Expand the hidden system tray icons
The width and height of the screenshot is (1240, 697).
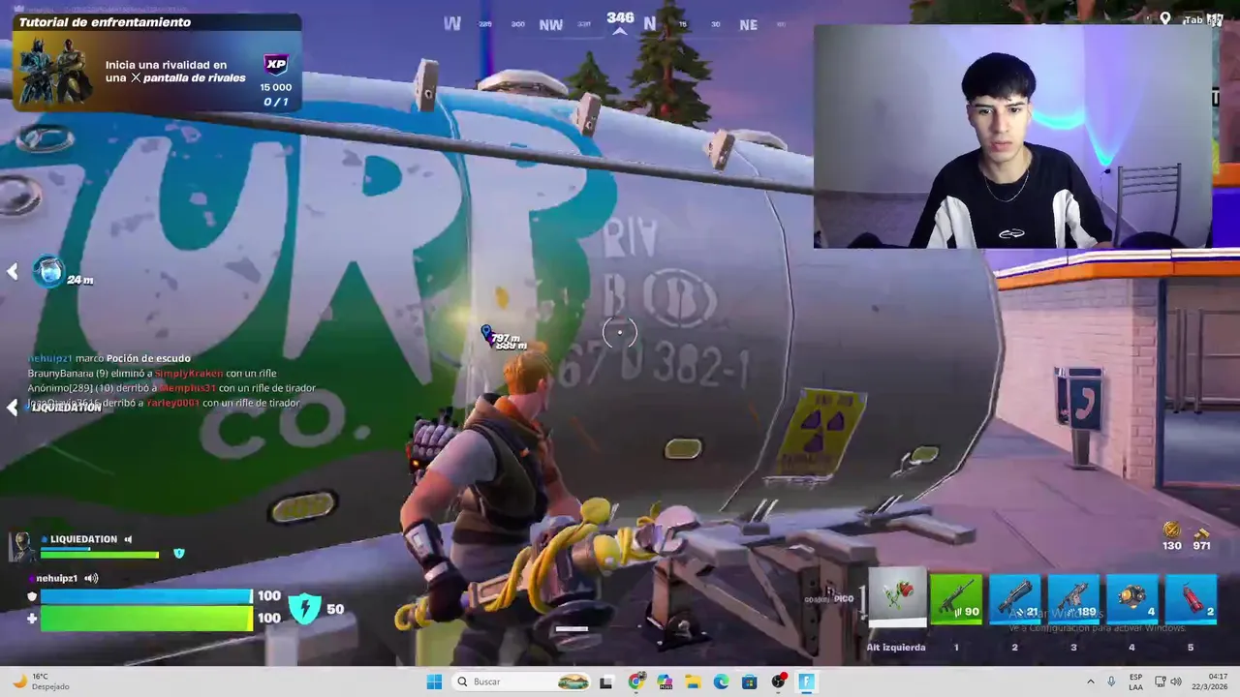[x=1090, y=682]
